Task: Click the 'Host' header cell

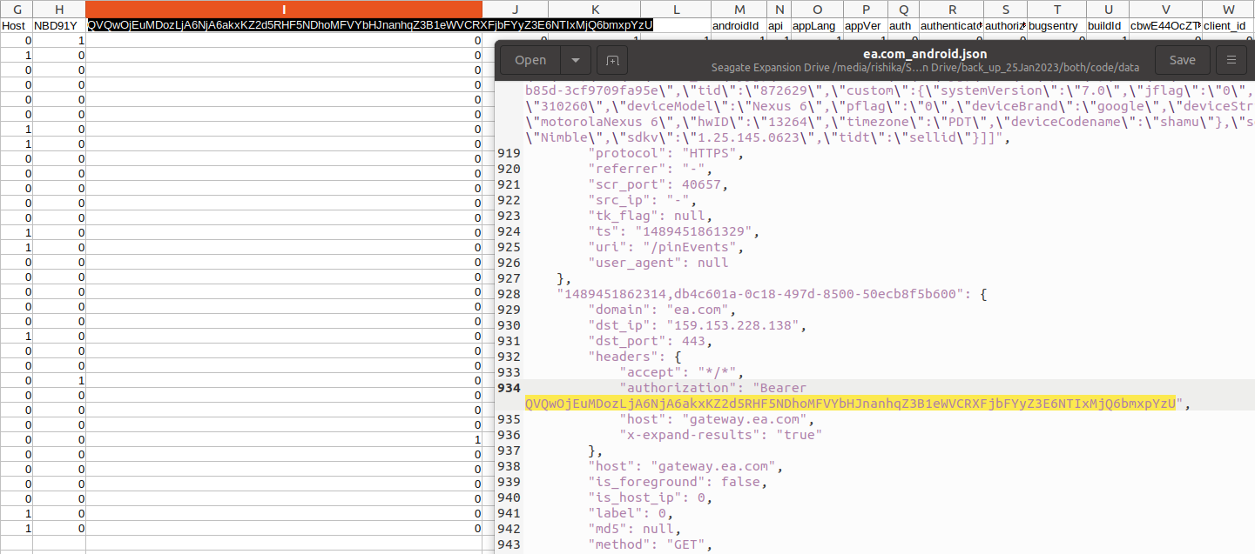Action: click(14, 25)
